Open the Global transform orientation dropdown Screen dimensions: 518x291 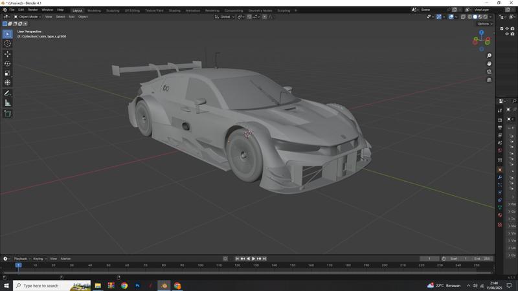click(225, 17)
